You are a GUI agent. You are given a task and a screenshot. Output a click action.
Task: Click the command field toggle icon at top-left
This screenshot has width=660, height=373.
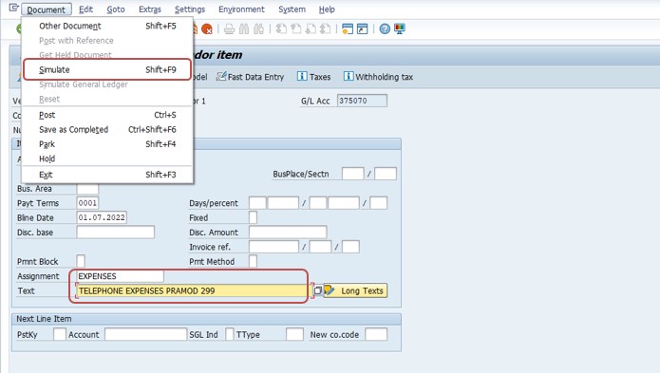coord(14,8)
